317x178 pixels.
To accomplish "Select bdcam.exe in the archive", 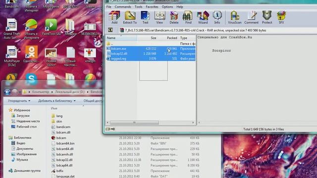I will click(151, 48).
